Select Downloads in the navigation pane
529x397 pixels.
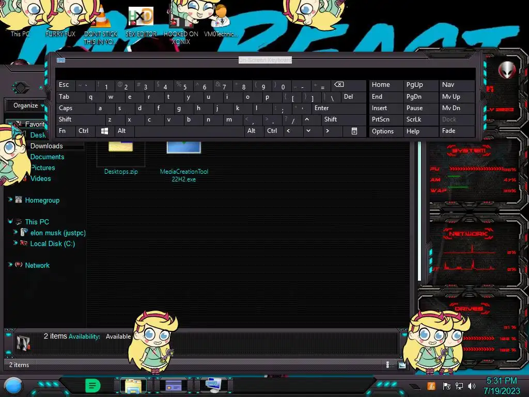coord(46,146)
